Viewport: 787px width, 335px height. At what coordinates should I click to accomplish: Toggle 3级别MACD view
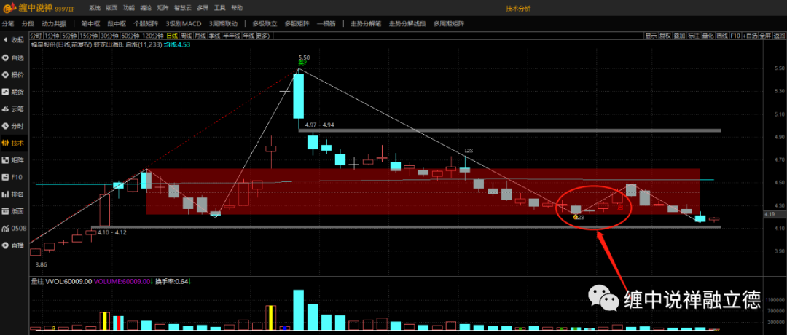click(184, 23)
